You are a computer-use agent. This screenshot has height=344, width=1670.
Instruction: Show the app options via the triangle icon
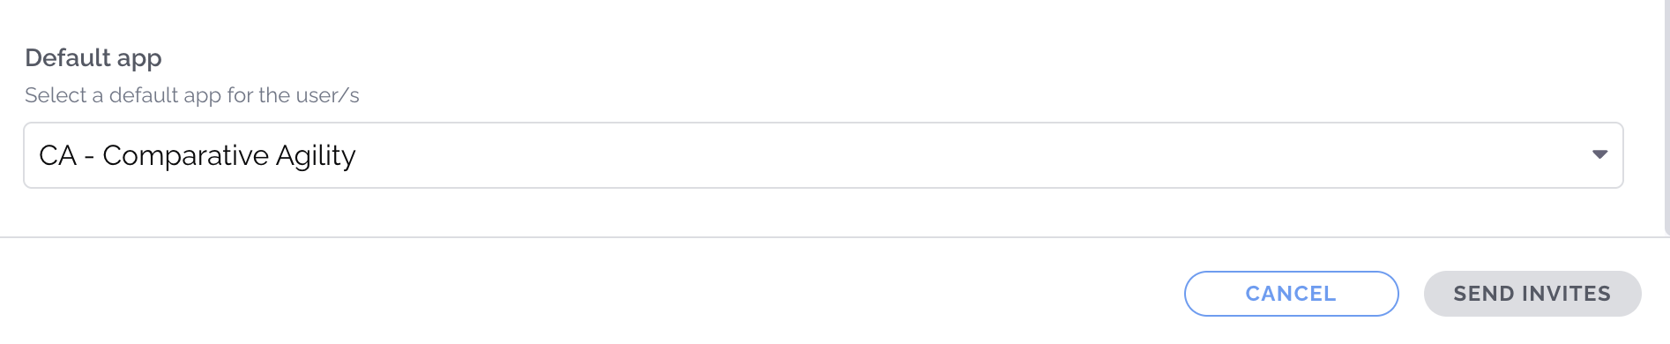pos(1599,154)
